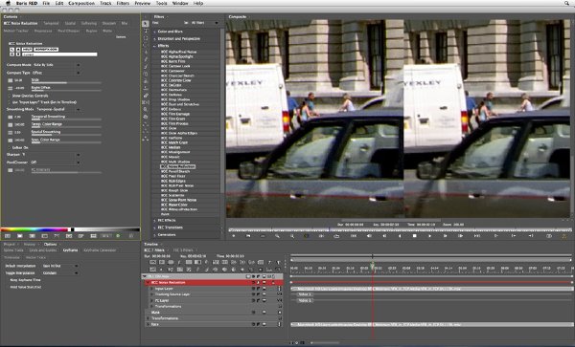Enable the Keep Keyframe Time checkbox
Image resolution: width=575 pixels, height=347 pixels.
tap(7, 280)
